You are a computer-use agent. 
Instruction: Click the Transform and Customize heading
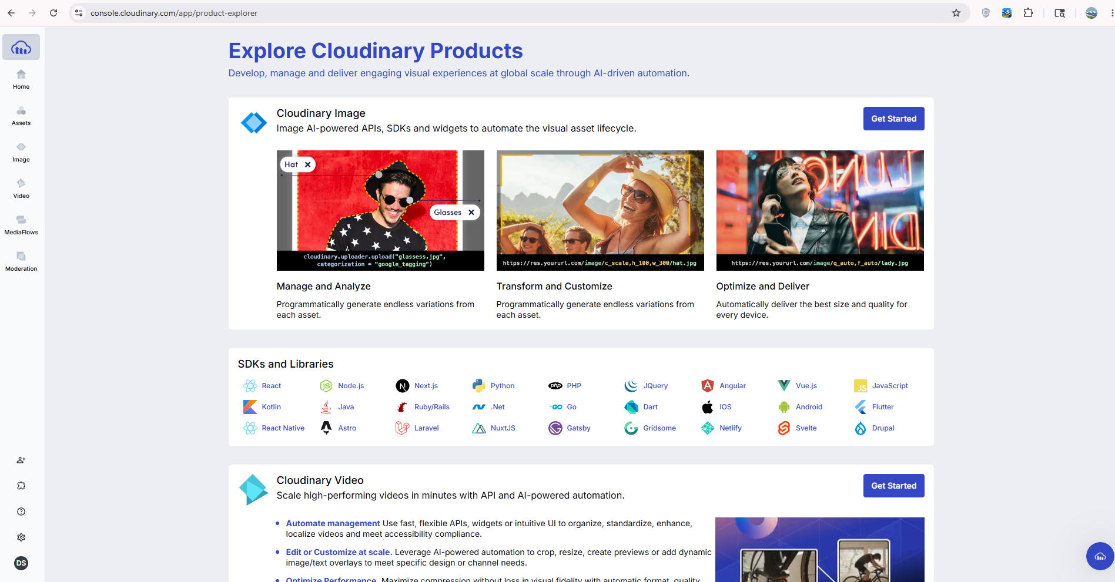point(554,287)
